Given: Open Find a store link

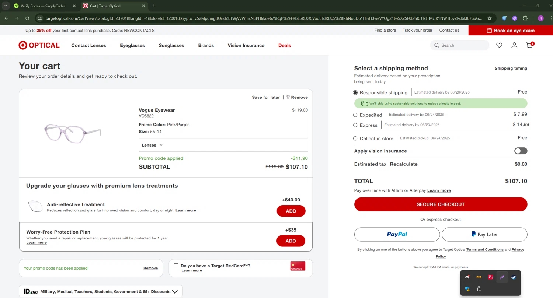Looking at the screenshot, I should pyautogui.click(x=385, y=30).
